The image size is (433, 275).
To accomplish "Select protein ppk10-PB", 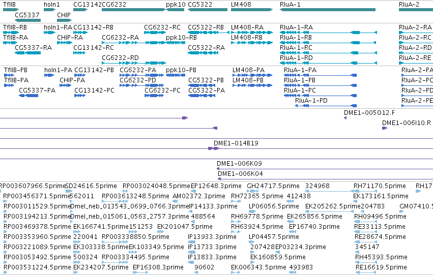I will click(176, 75).
